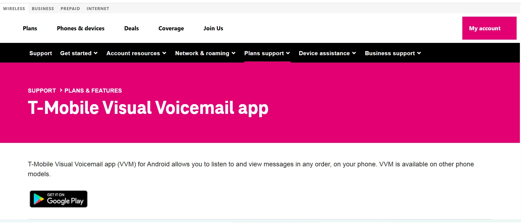
Task: Open the Deals menu item
Action: [131, 28]
